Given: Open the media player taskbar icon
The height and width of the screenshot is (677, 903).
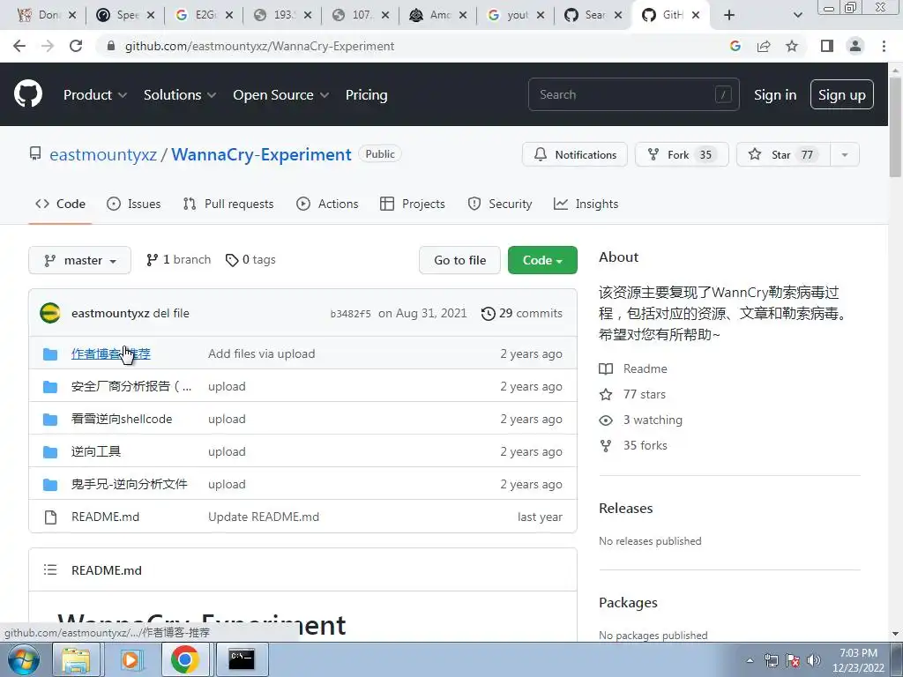Looking at the screenshot, I should tap(131, 659).
